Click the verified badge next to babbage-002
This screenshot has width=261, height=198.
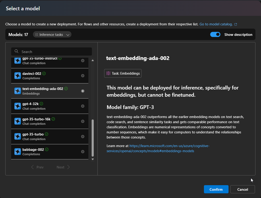pyautogui.click(x=47, y=150)
